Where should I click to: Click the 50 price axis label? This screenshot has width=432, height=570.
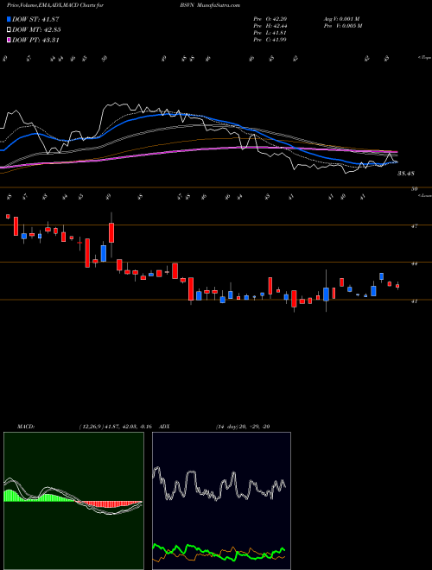(x=415, y=188)
